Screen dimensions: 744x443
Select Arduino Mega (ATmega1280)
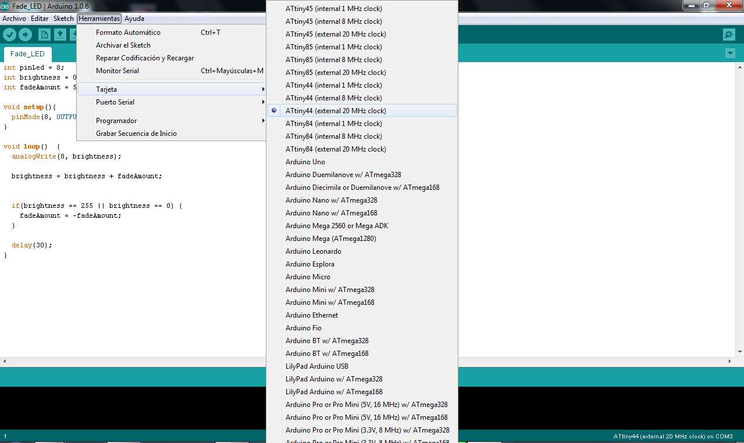[x=362, y=239]
